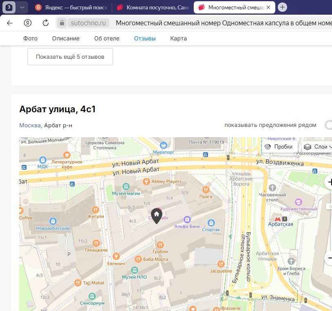The width and height of the screenshot is (332, 311).
Task: Click the padlock icon beside sutochno.ru
Action: click(x=61, y=23)
